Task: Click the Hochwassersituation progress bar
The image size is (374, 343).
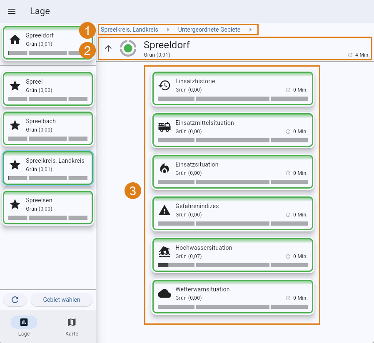Action: coord(233,265)
